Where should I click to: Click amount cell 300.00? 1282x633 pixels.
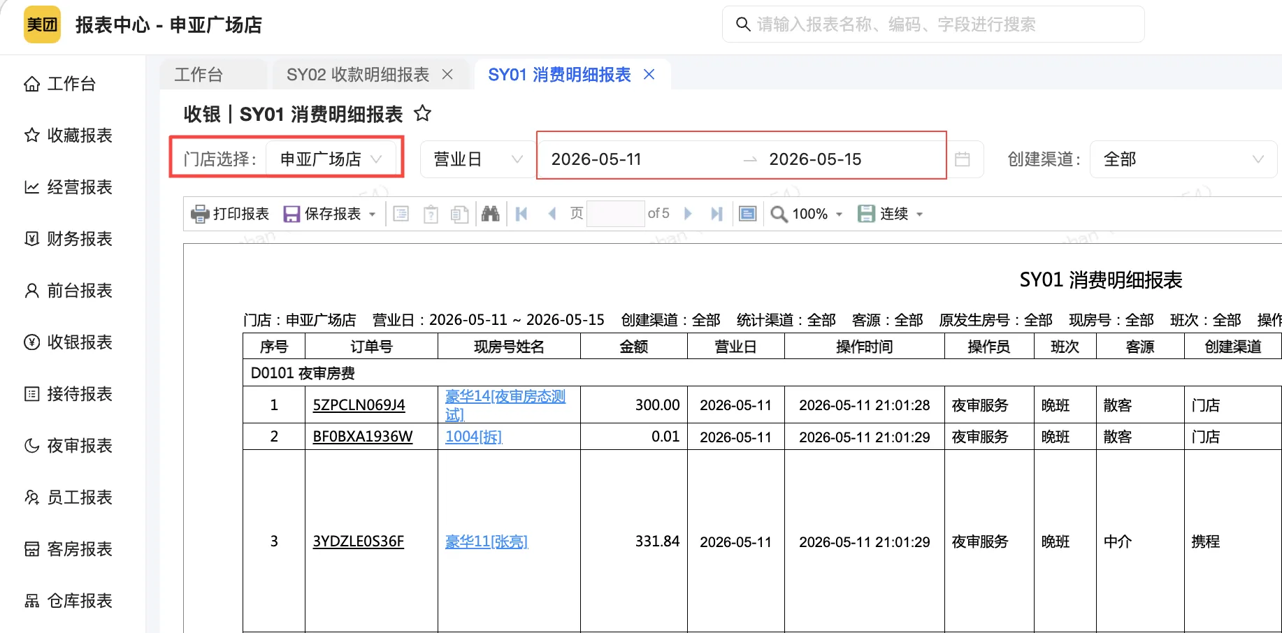tap(634, 405)
